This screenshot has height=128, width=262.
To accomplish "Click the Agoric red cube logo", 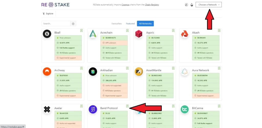I will click(139, 34).
